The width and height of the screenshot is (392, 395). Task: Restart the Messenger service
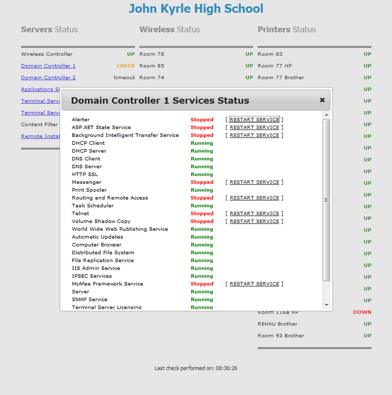tap(254, 182)
